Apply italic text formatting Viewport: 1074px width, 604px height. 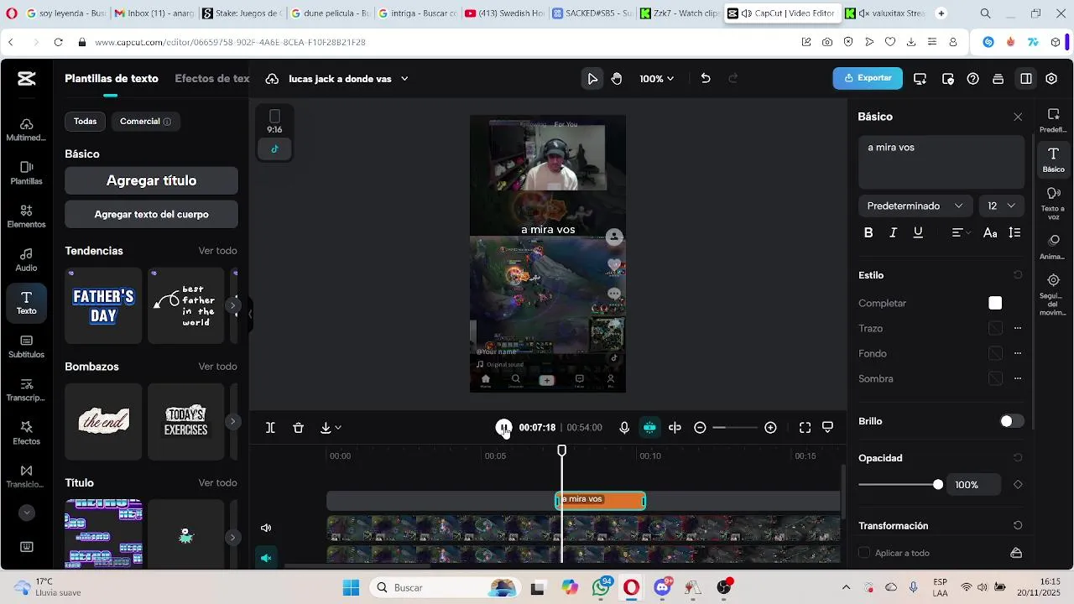tap(893, 232)
